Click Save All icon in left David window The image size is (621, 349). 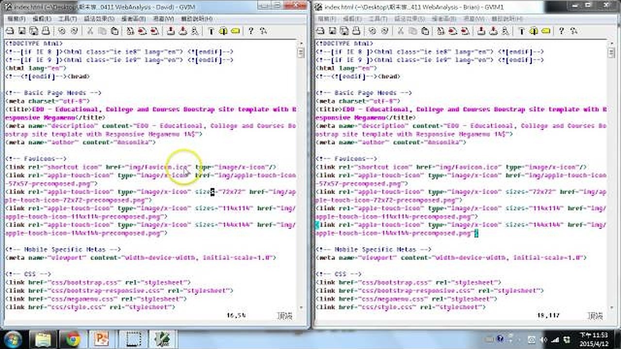click(33, 31)
